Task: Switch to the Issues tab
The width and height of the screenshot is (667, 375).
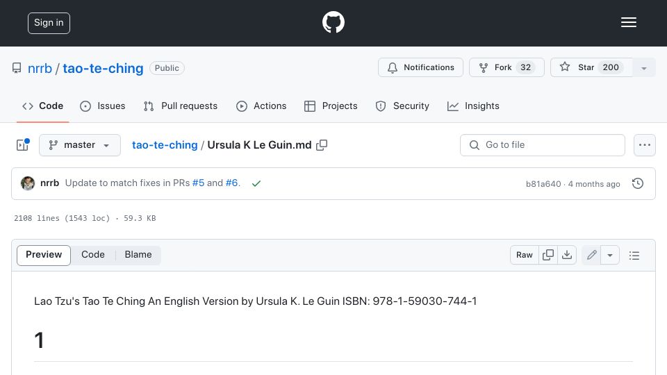Action: [103, 106]
